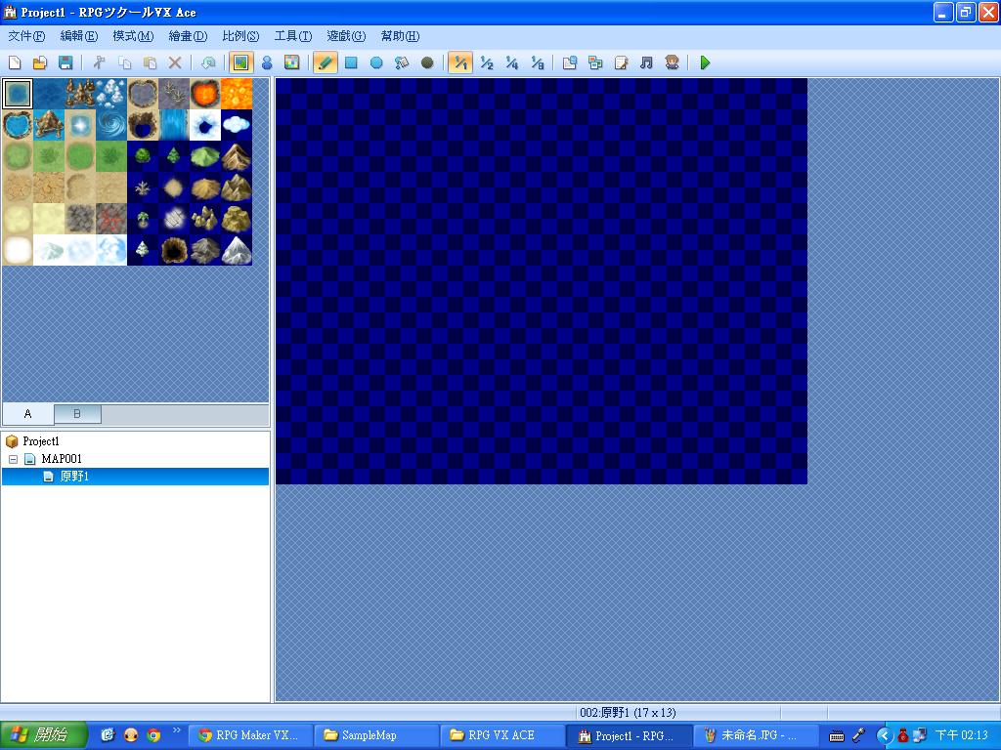The image size is (1001, 750).
Task: Click the Copy toolbar icon
Action: click(124, 62)
